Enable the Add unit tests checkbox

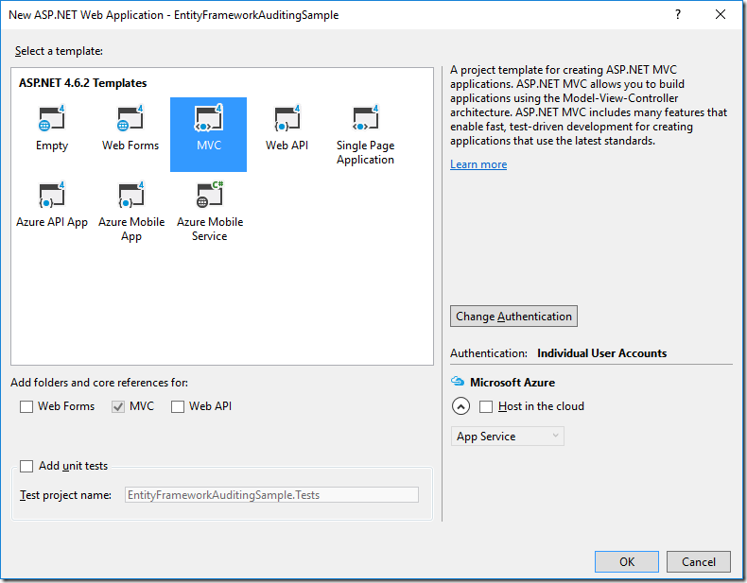click(x=26, y=466)
